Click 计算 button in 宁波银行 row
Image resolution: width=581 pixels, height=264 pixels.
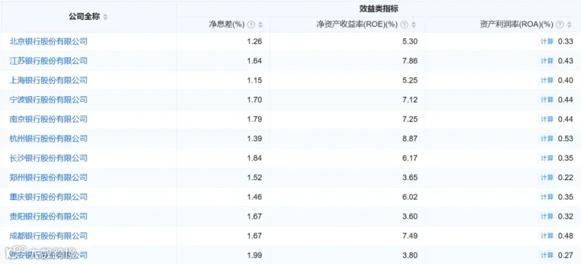[547, 99]
